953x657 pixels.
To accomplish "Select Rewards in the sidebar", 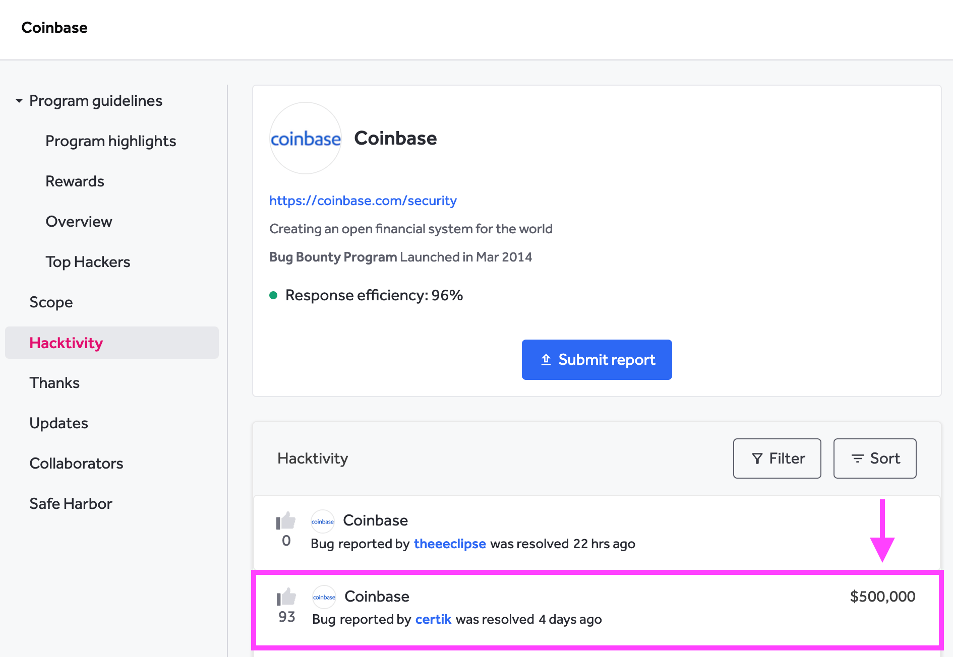I will pos(75,181).
